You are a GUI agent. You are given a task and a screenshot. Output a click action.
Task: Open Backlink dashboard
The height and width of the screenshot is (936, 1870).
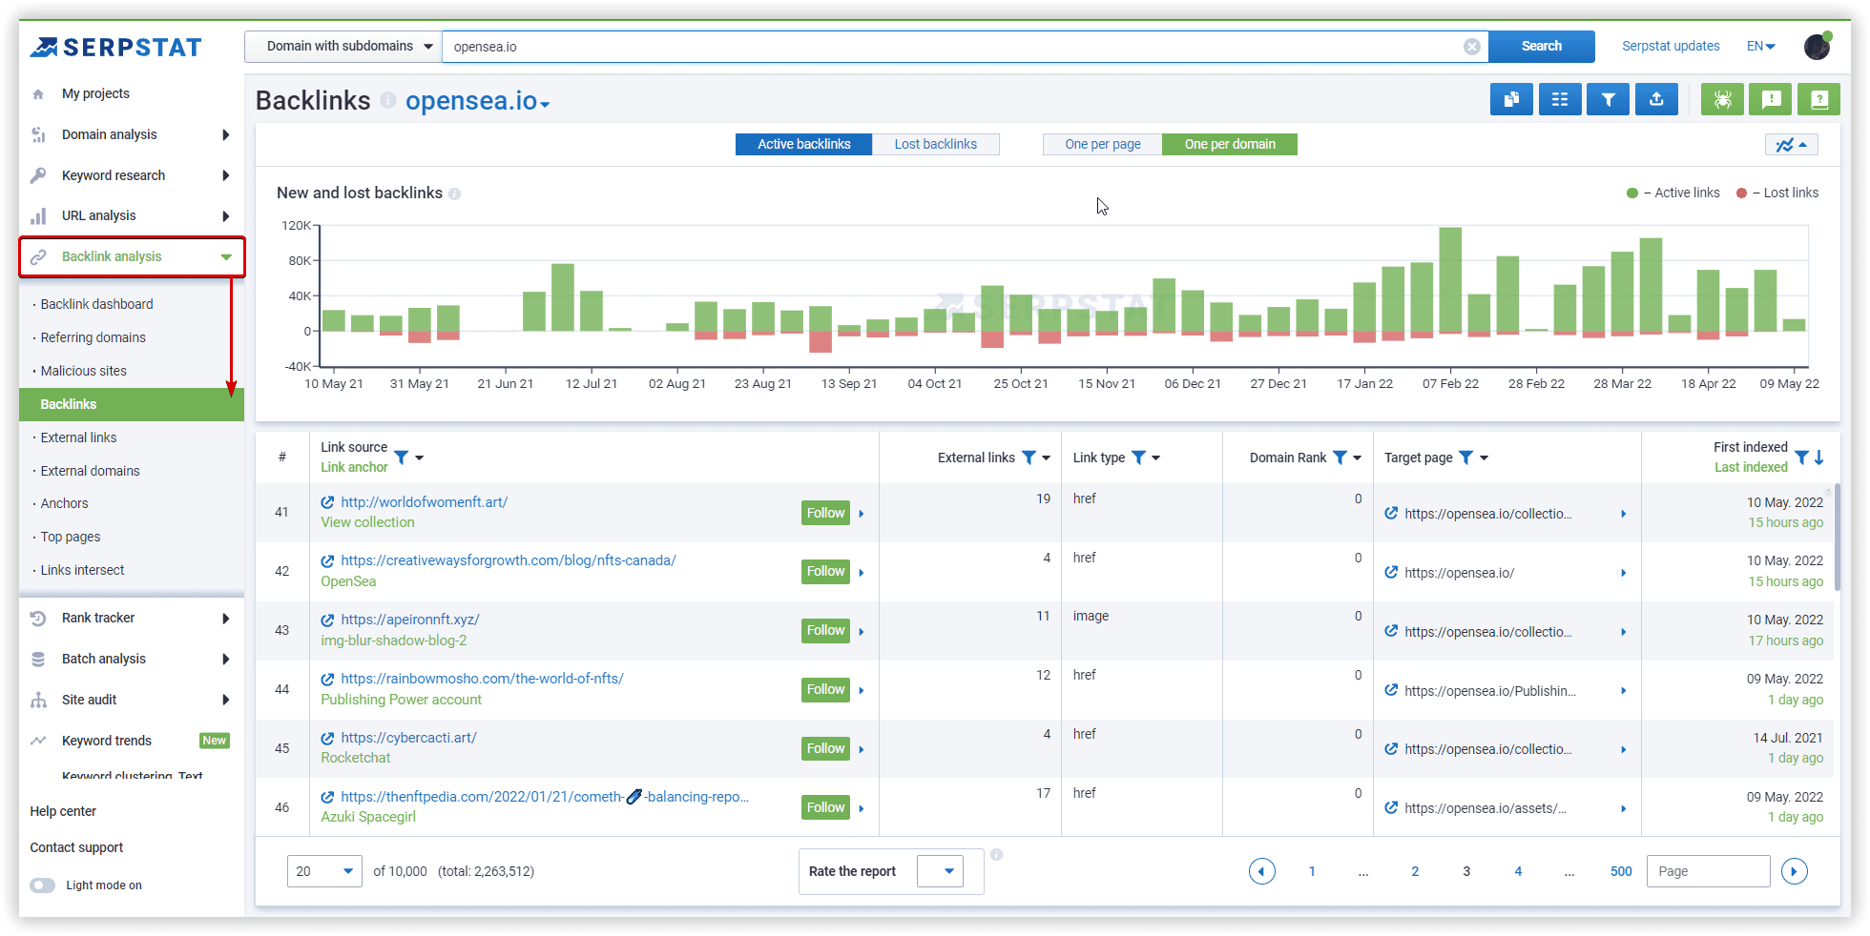96,304
